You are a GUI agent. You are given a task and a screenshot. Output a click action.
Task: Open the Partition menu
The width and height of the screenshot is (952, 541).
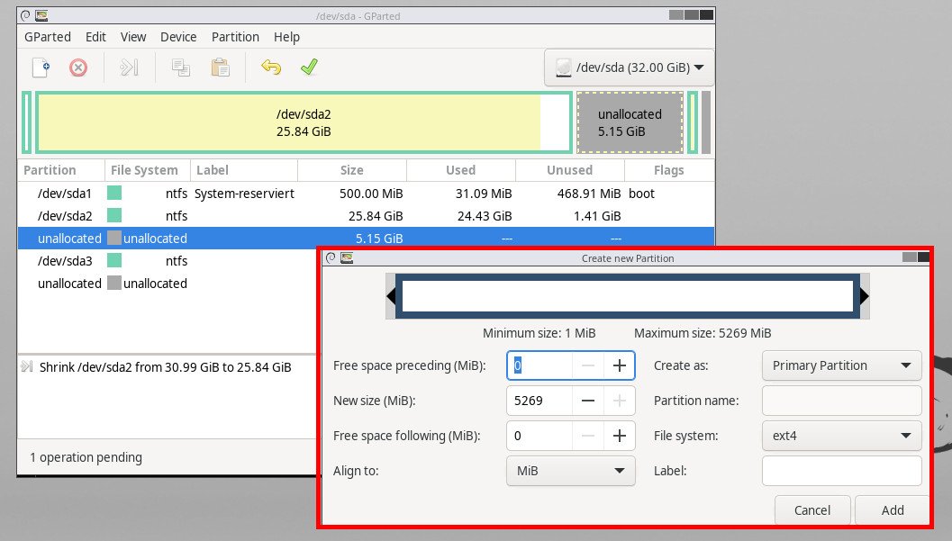pyautogui.click(x=235, y=37)
